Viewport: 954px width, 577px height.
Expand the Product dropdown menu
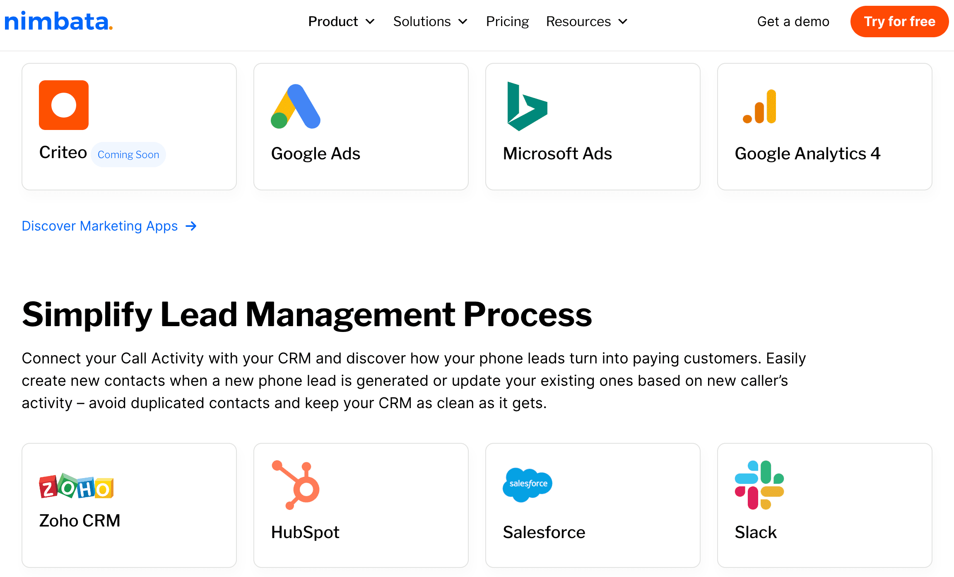(x=341, y=22)
